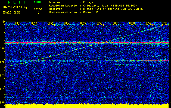Click the 0652 time marker label

[34, 23]
